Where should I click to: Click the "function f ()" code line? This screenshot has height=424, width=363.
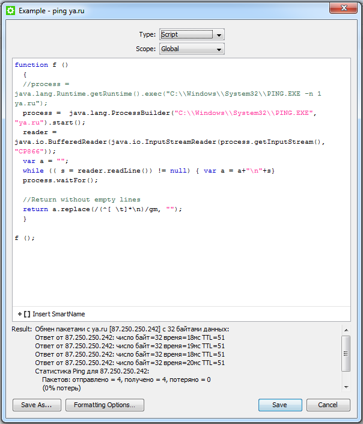point(41,65)
